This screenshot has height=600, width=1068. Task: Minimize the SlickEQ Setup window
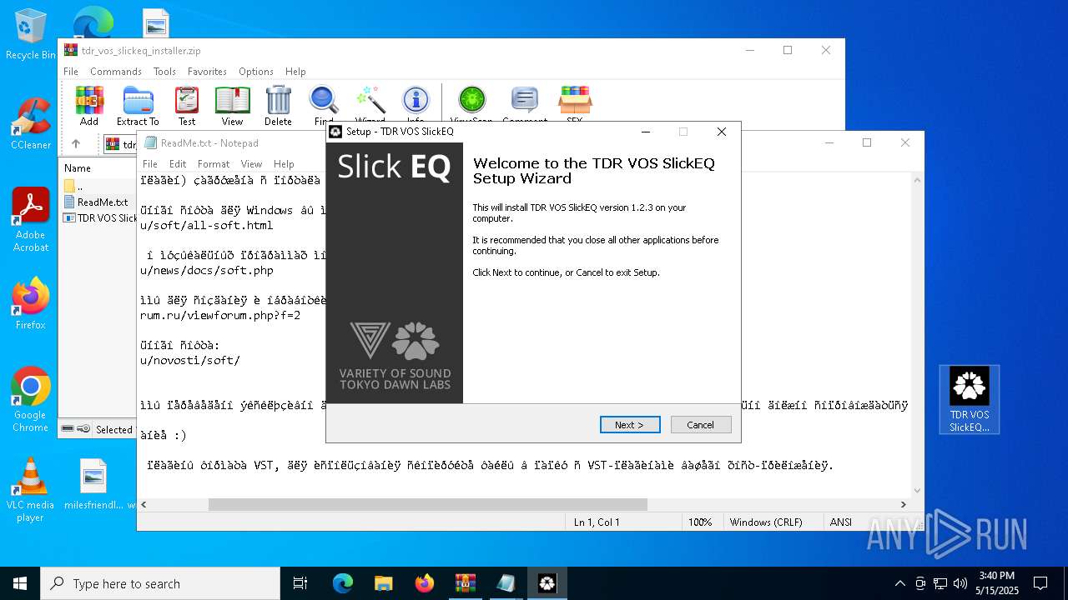click(x=645, y=132)
